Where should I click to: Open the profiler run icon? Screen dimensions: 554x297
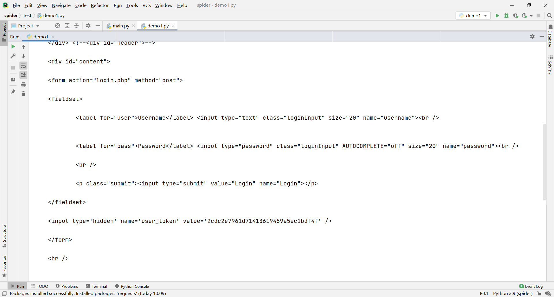[525, 16]
